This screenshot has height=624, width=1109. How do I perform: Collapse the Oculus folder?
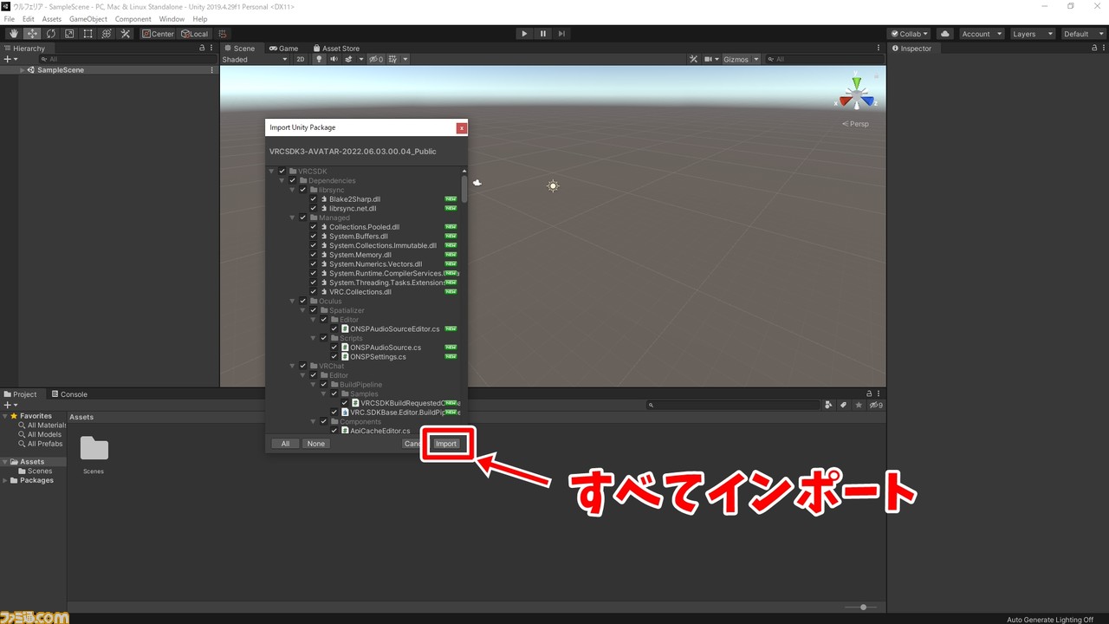pyautogui.click(x=293, y=301)
